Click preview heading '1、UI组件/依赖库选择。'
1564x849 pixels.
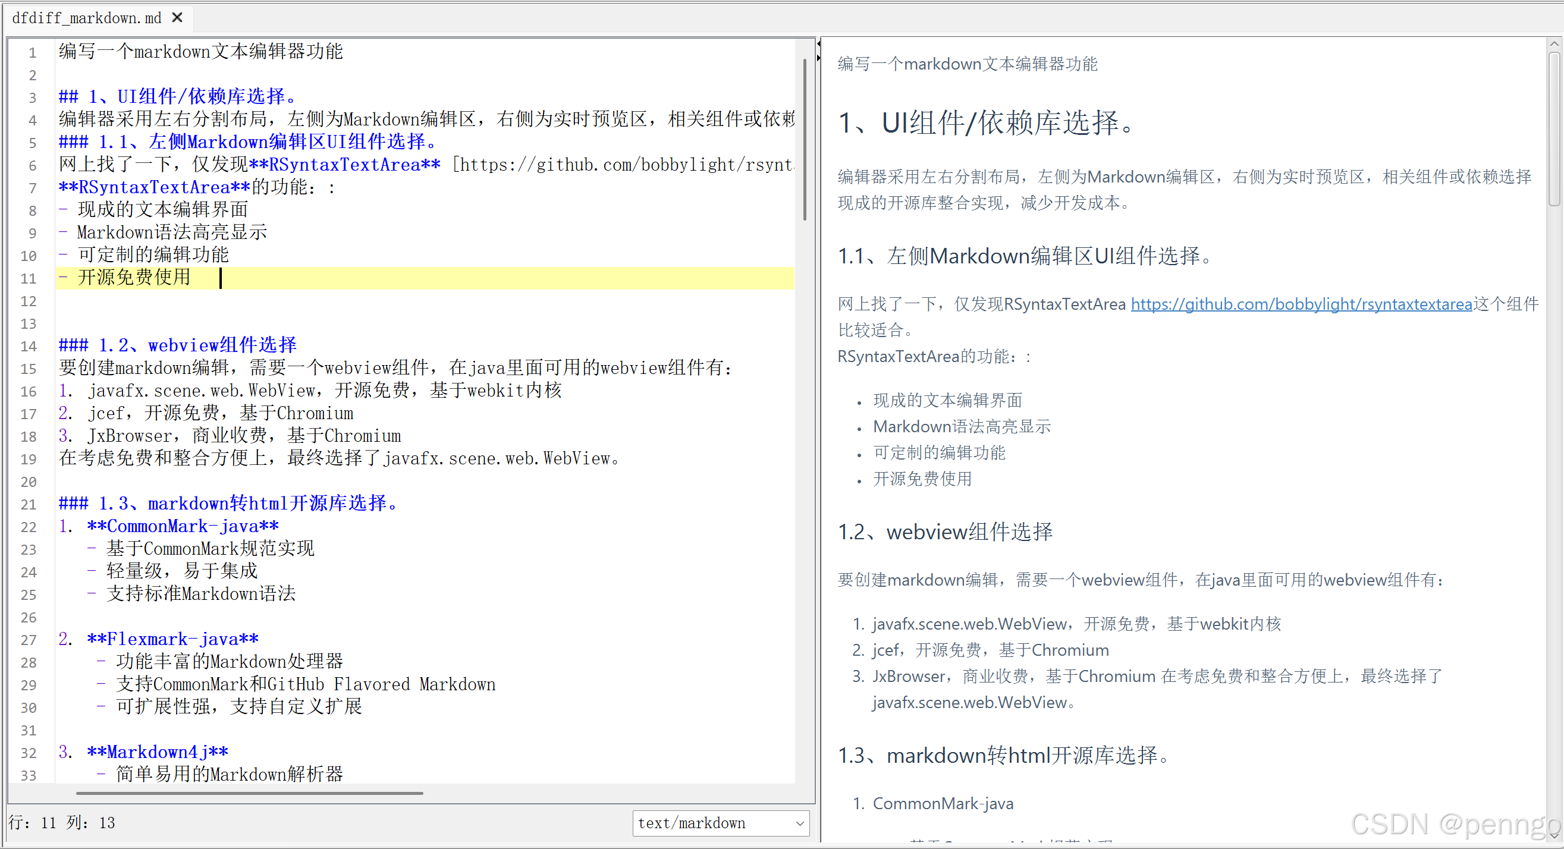(987, 122)
